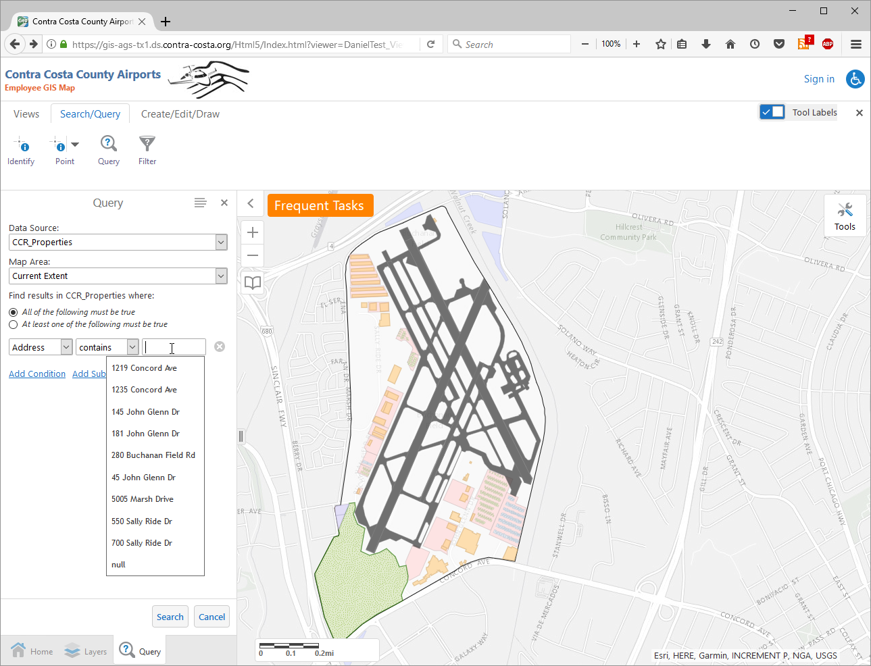Viewport: 871px width, 666px height.
Task: Open the Filter tool
Action: (x=147, y=150)
